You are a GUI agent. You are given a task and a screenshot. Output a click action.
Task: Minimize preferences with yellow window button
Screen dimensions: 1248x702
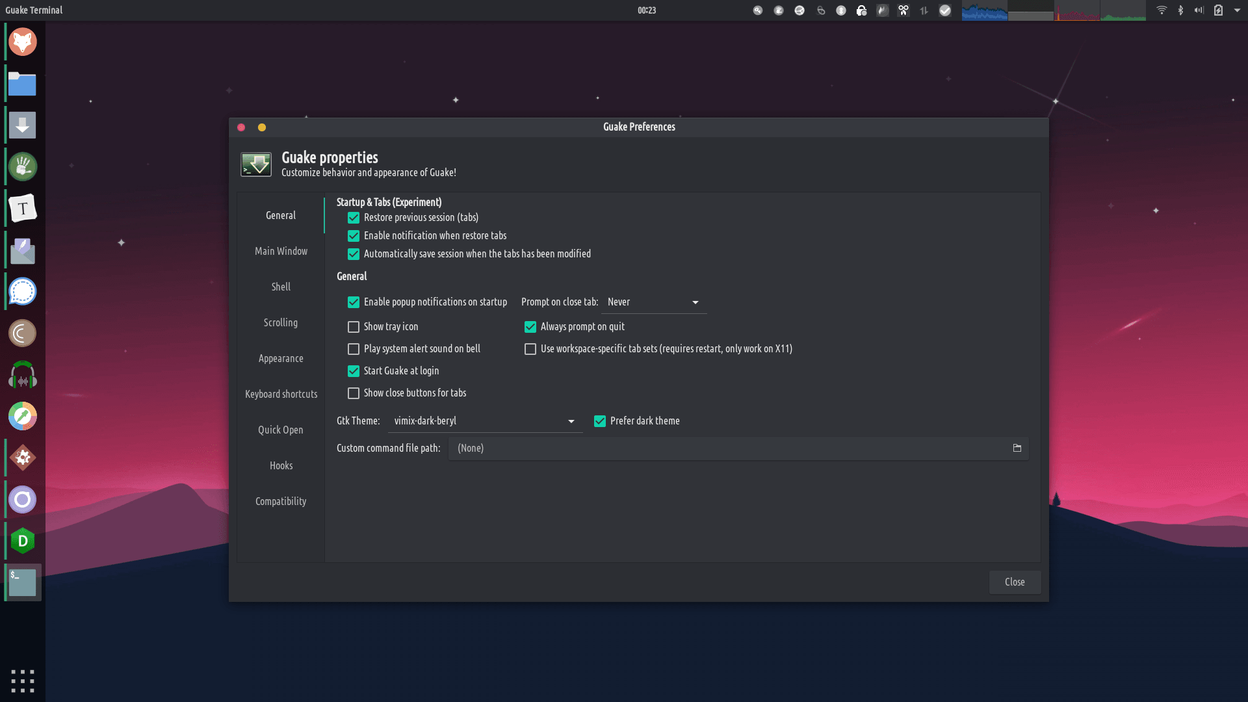[262, 127]
